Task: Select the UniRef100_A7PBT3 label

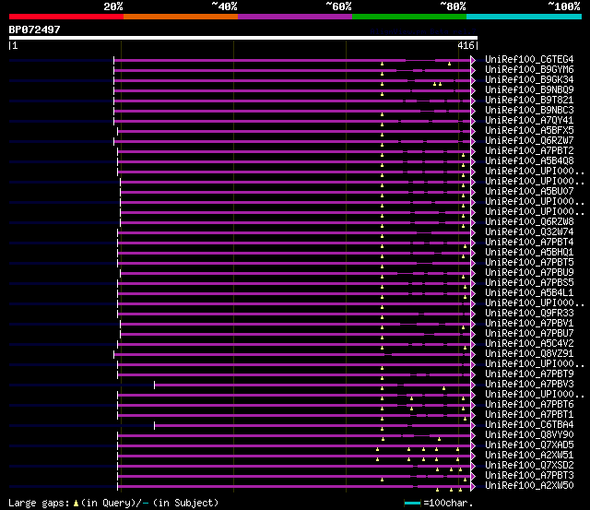Action: pos(529,476)
